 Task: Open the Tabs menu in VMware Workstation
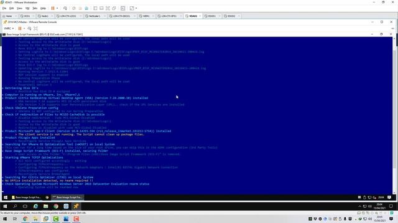point(35,8)
